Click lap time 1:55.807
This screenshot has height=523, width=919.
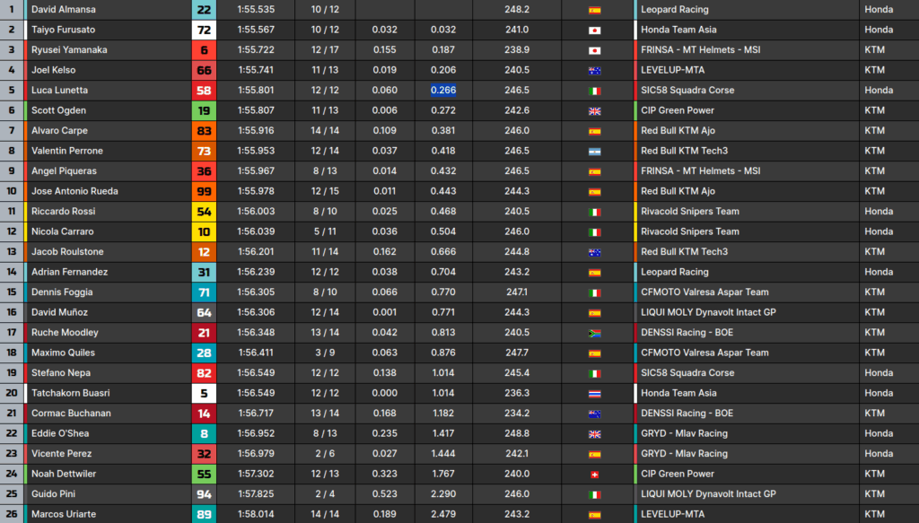[x=256, y=110]
